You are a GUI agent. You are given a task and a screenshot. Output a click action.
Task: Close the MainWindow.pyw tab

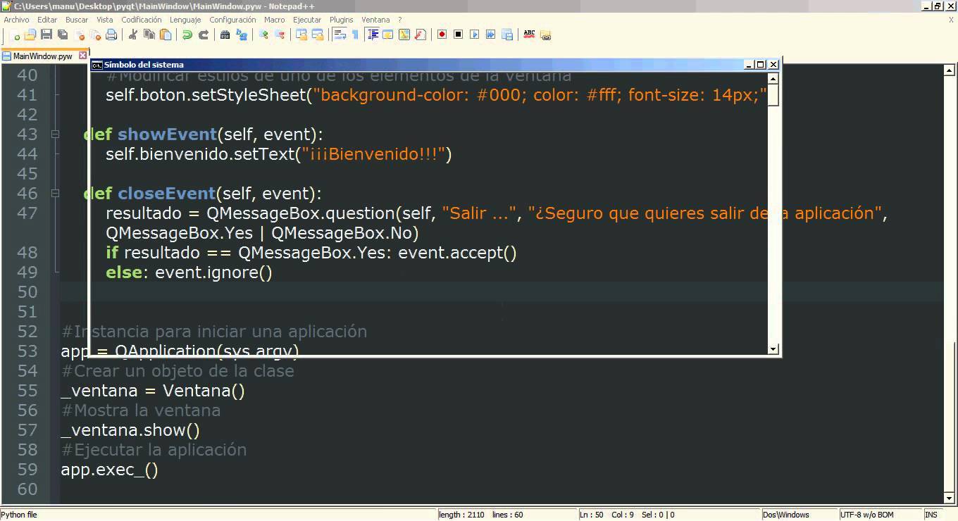(82, 56)
